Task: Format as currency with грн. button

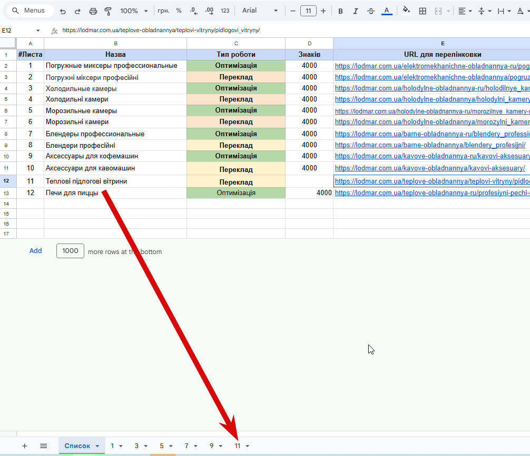Action: click(x=163, y=11)
